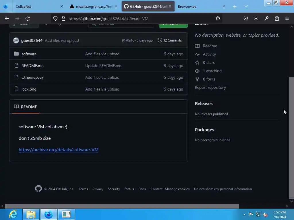
Task: Open commit hash 9170a1c
Action: tap(128, 40)
